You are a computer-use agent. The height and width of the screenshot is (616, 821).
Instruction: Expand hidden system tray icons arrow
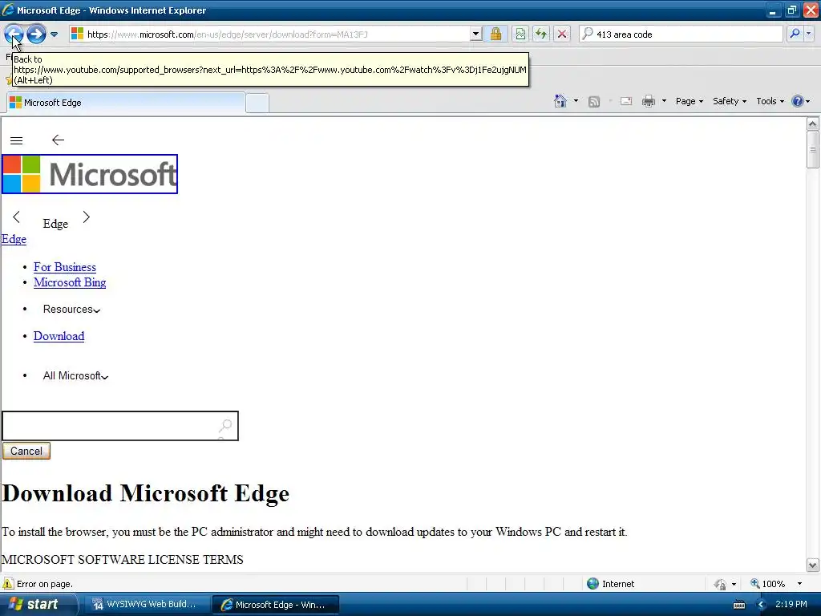[x=762, y=605]
